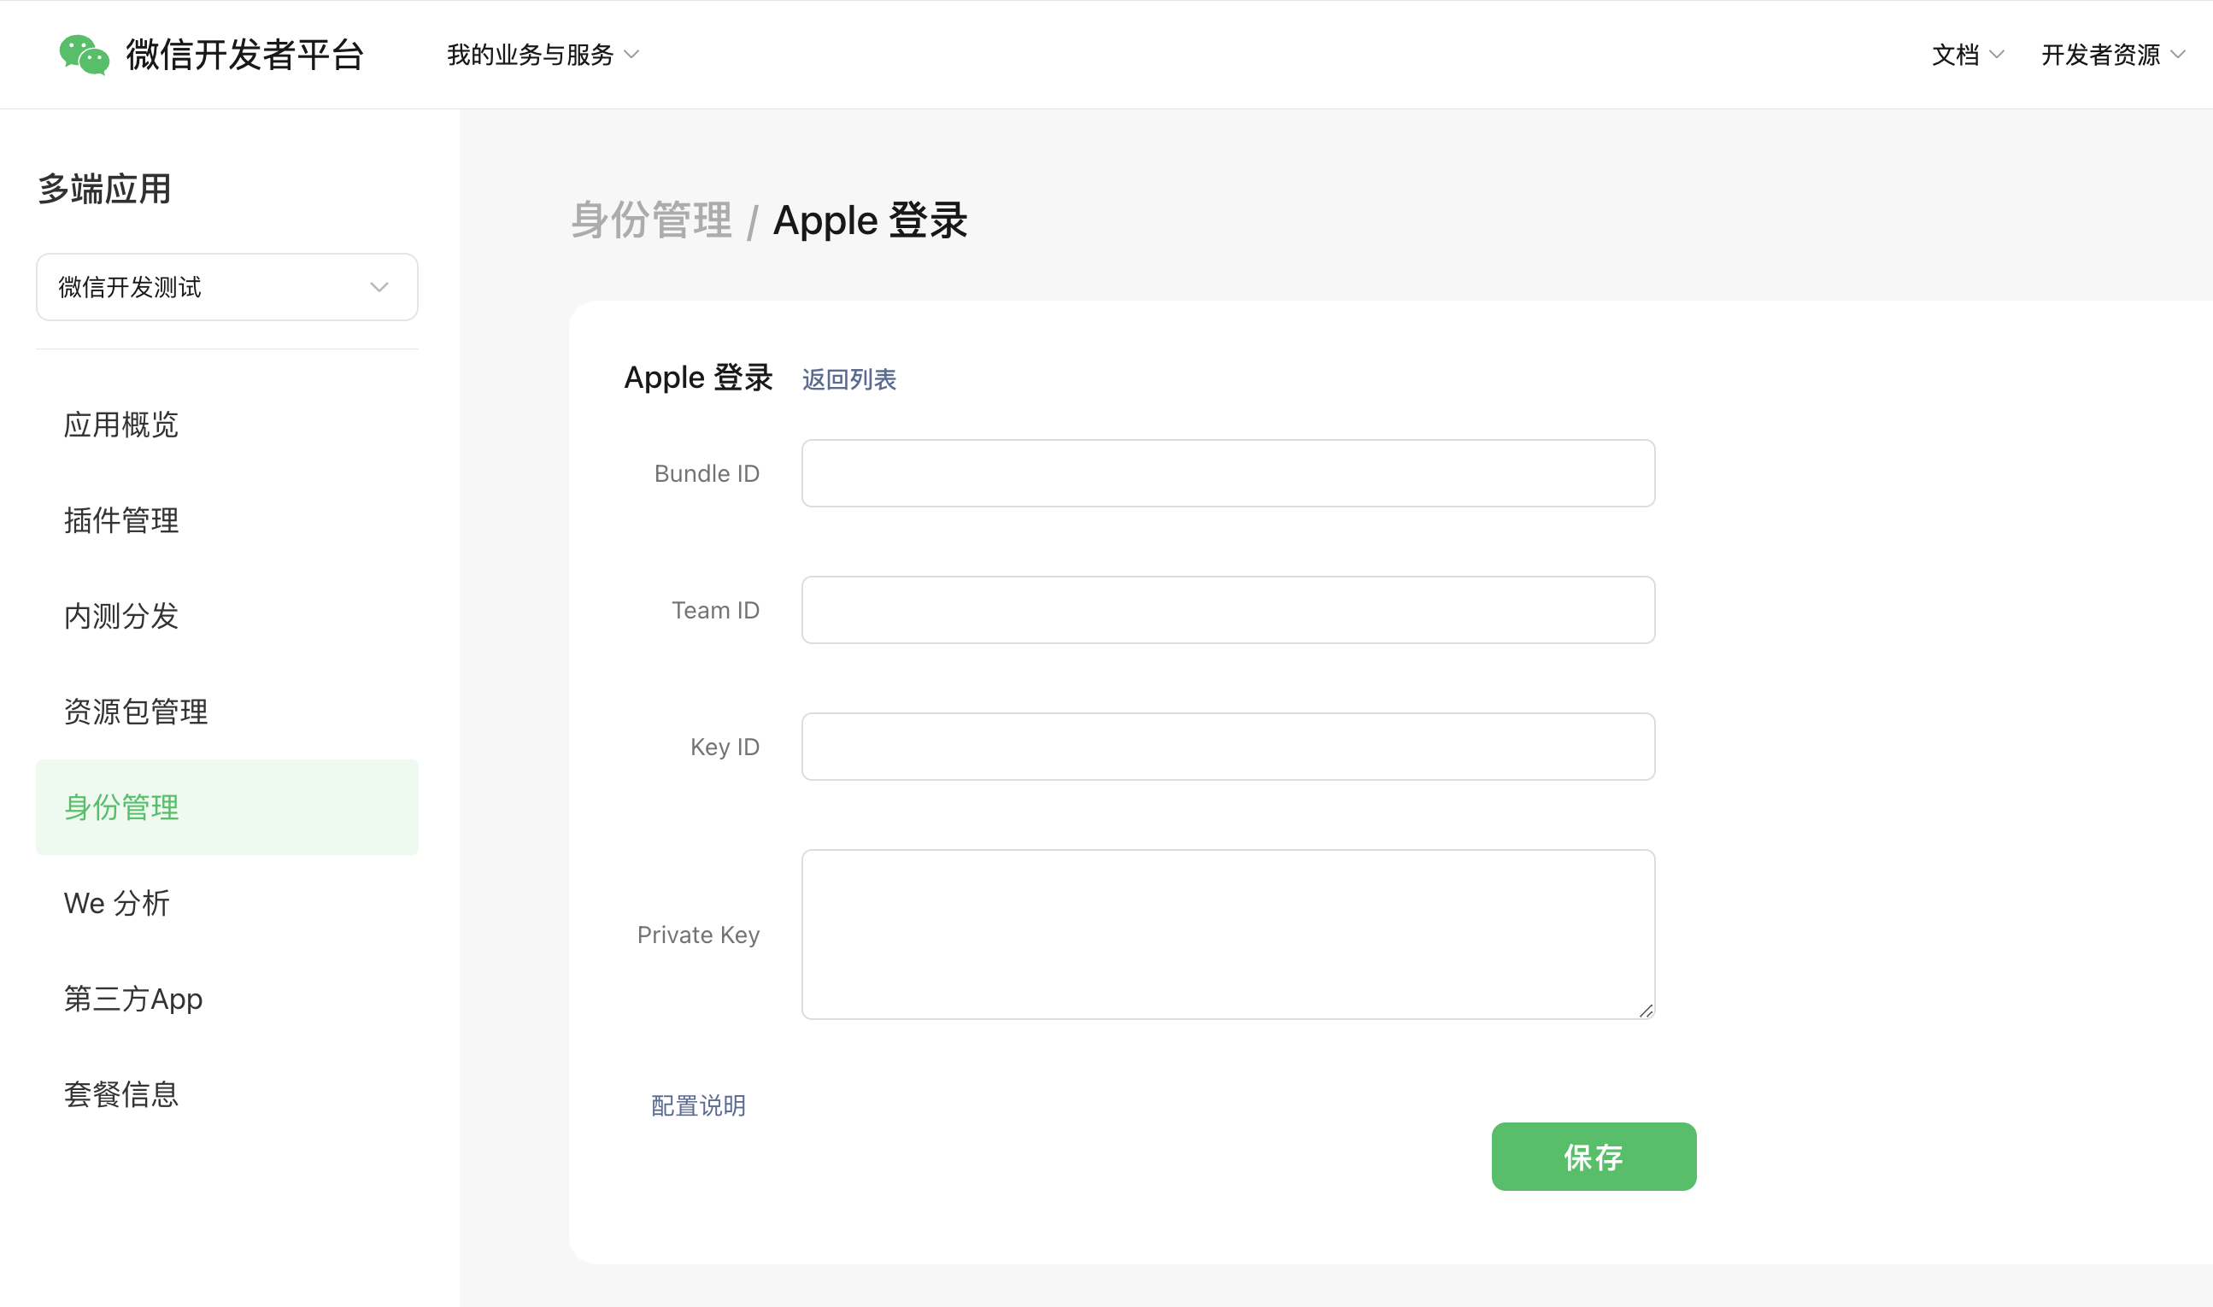Click the Private Key field label
This screenshot has width=2213, height=1307.
pos(699,935)
